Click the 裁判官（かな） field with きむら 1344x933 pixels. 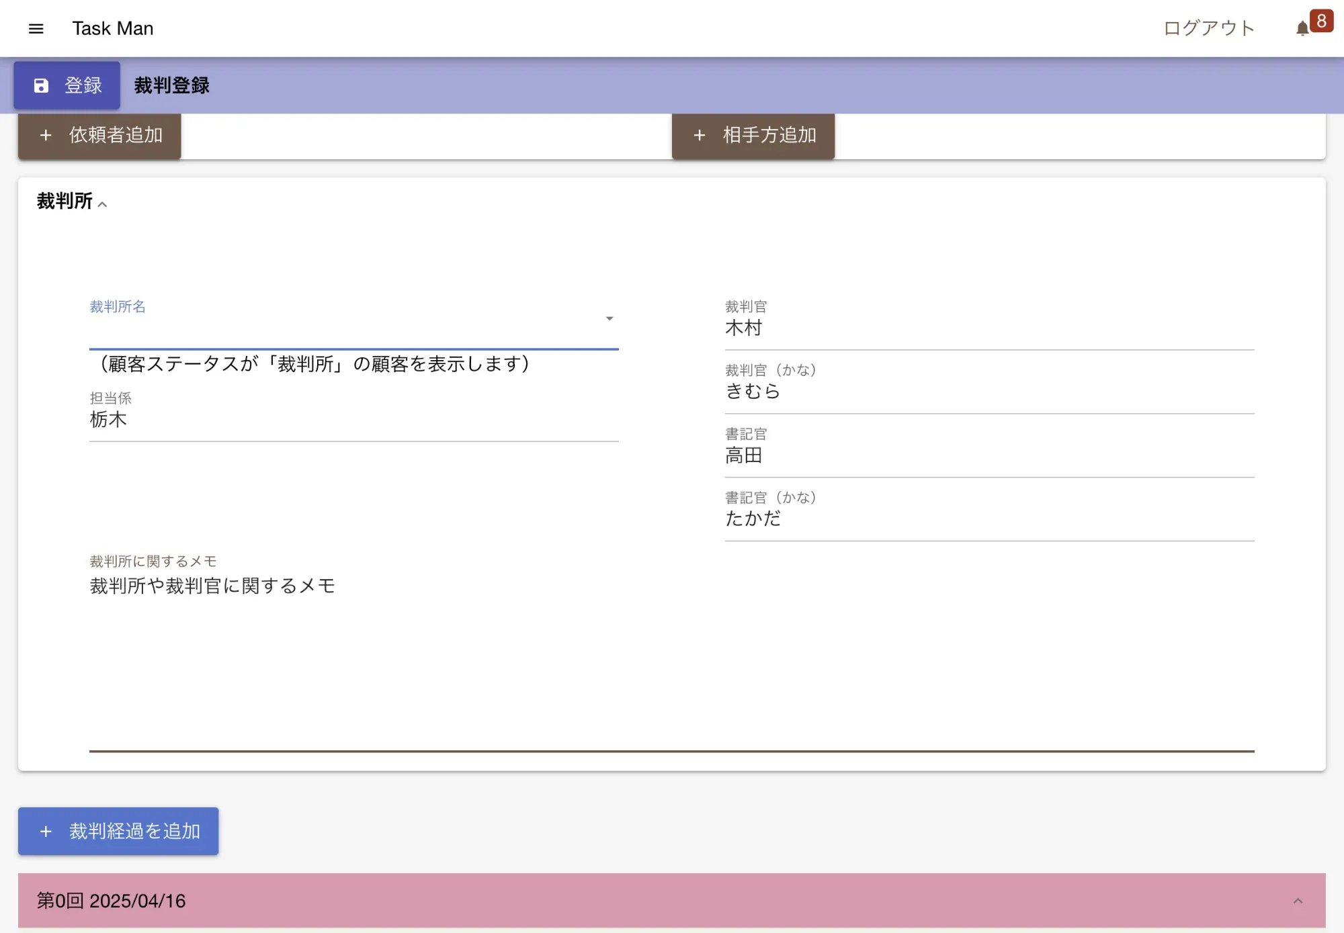(989, 392)
